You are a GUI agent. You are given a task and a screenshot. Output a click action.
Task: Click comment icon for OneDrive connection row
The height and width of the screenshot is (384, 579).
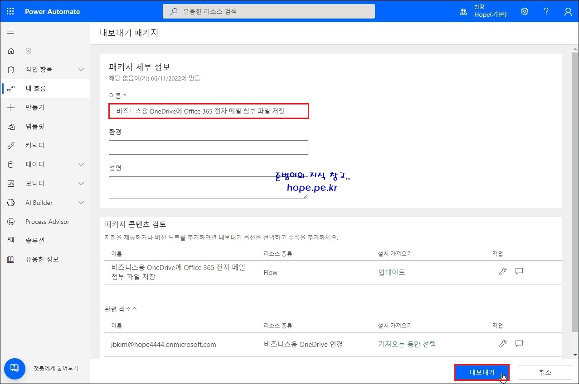point(519,344)
